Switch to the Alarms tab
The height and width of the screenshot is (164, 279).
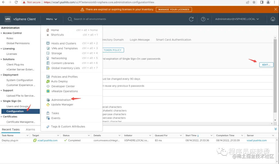point(30,129)
